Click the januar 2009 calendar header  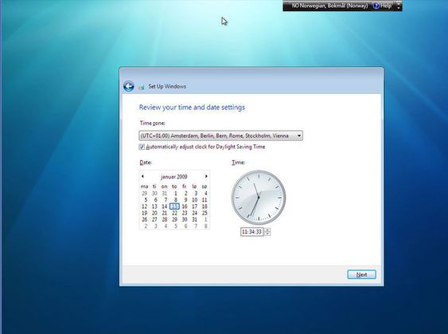(174, 177)
